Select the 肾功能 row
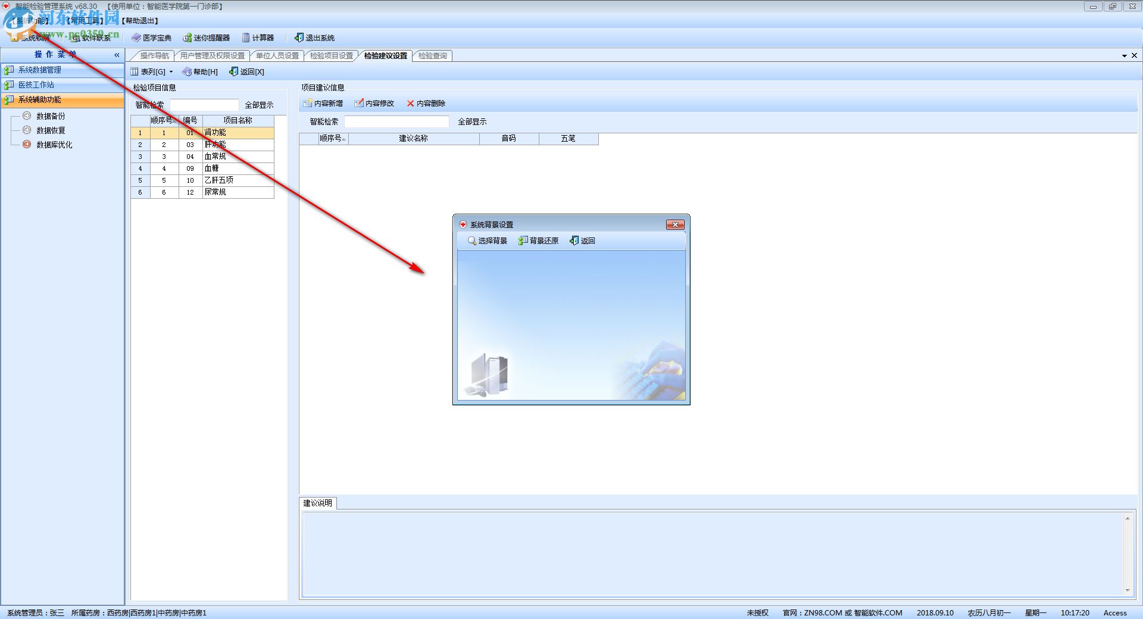 point(202,133)
